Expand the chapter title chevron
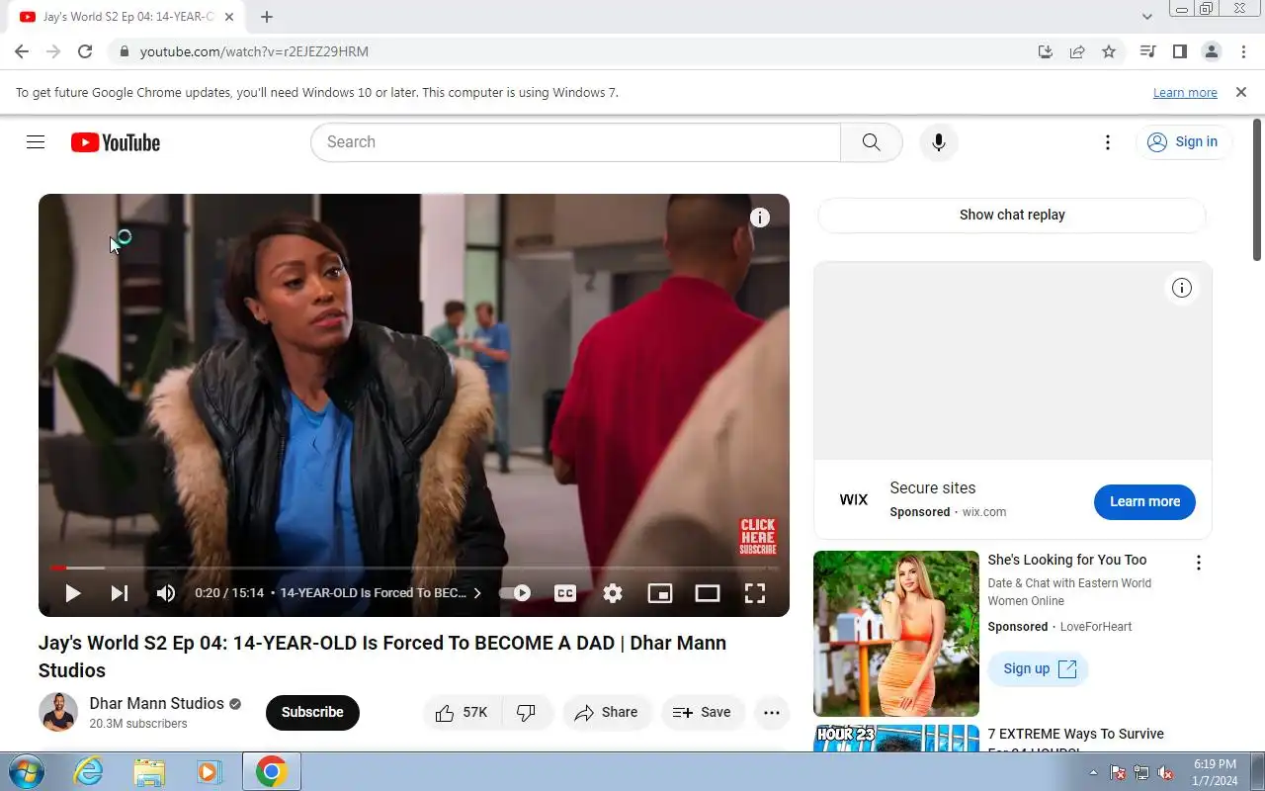This screenshot has width=1265, height=791. pos(477,593)
